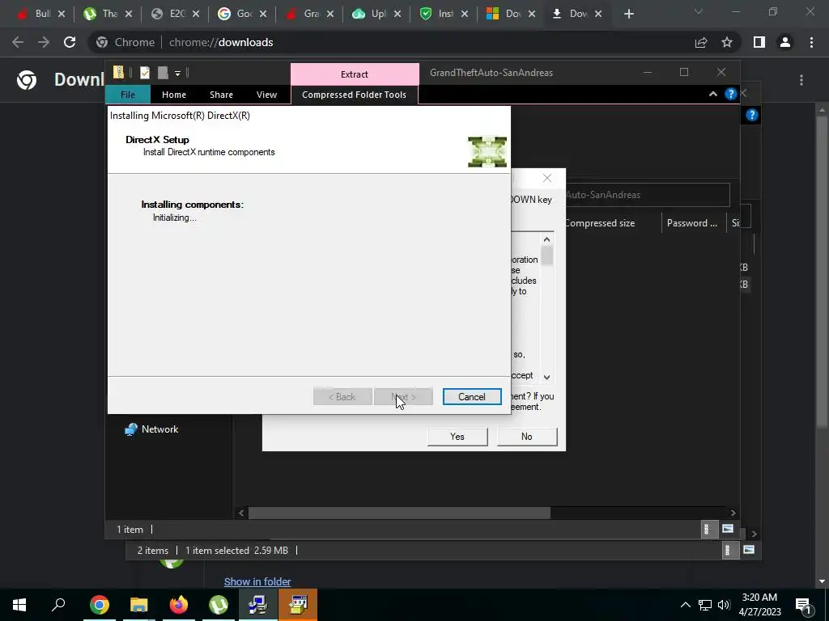
Task: Click zip folder icon in Explorer title bar
Action: tap(118, 72)
